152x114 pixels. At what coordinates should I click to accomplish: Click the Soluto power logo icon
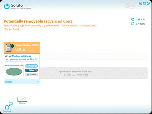coord(7,6)
